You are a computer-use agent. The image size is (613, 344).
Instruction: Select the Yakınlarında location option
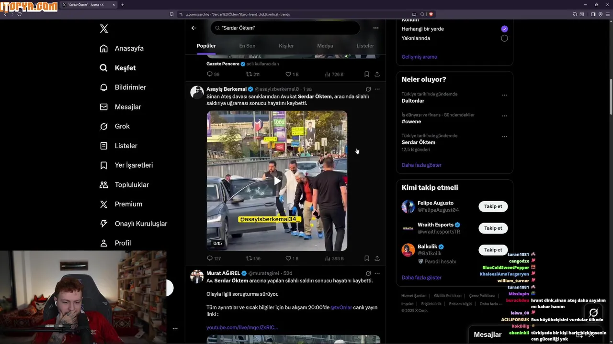[x=504, y=38]
